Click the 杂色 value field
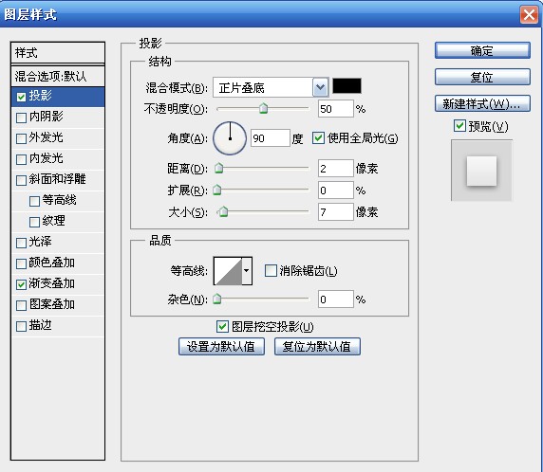The image size is (543, 472). pyautogui.click(x=336, y=300)
